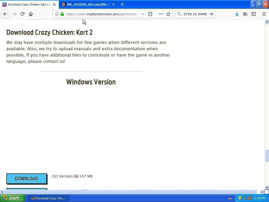This screenshot has width=269, height=202.
Task: Click the myabandonware URL address field
Action: pyautogui.click(x=102, y=14)
